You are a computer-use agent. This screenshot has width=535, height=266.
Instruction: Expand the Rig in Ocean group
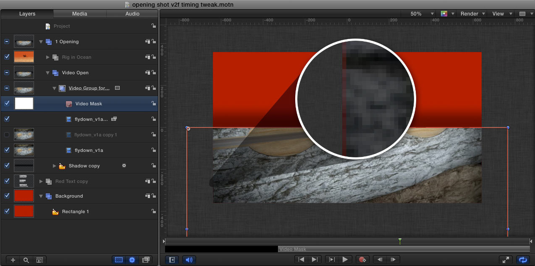[47, 57]
